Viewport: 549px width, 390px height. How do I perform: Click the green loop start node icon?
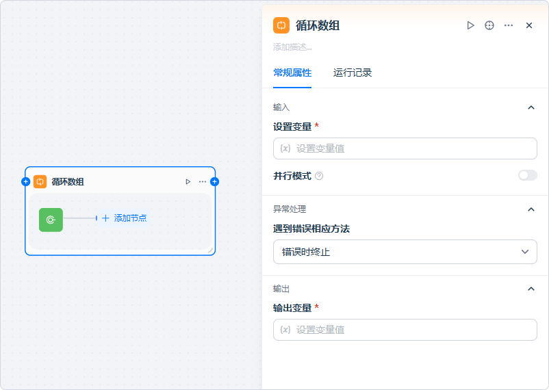click(x=51, y=220)
